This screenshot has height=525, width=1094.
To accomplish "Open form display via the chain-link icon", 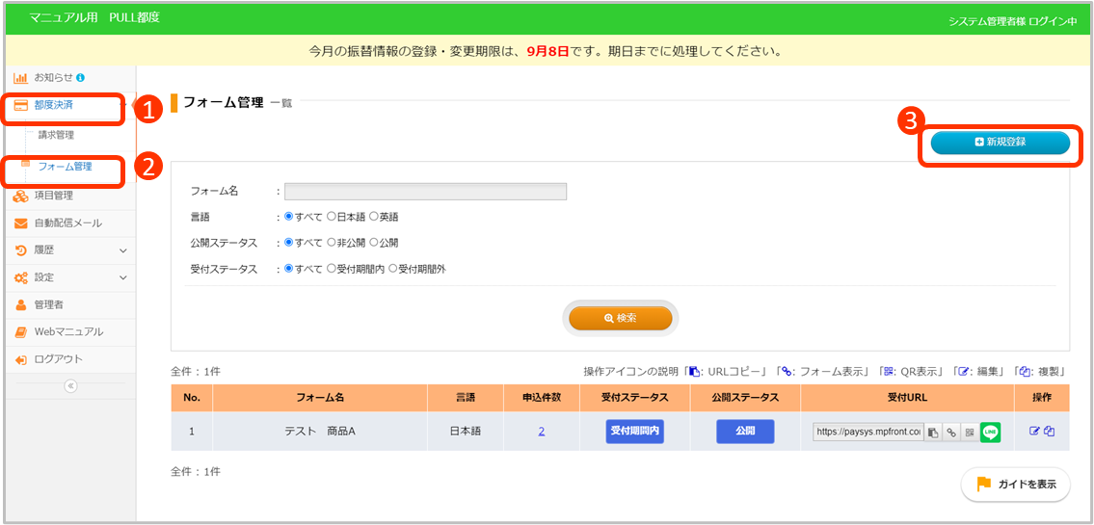I will click(951, 433).
